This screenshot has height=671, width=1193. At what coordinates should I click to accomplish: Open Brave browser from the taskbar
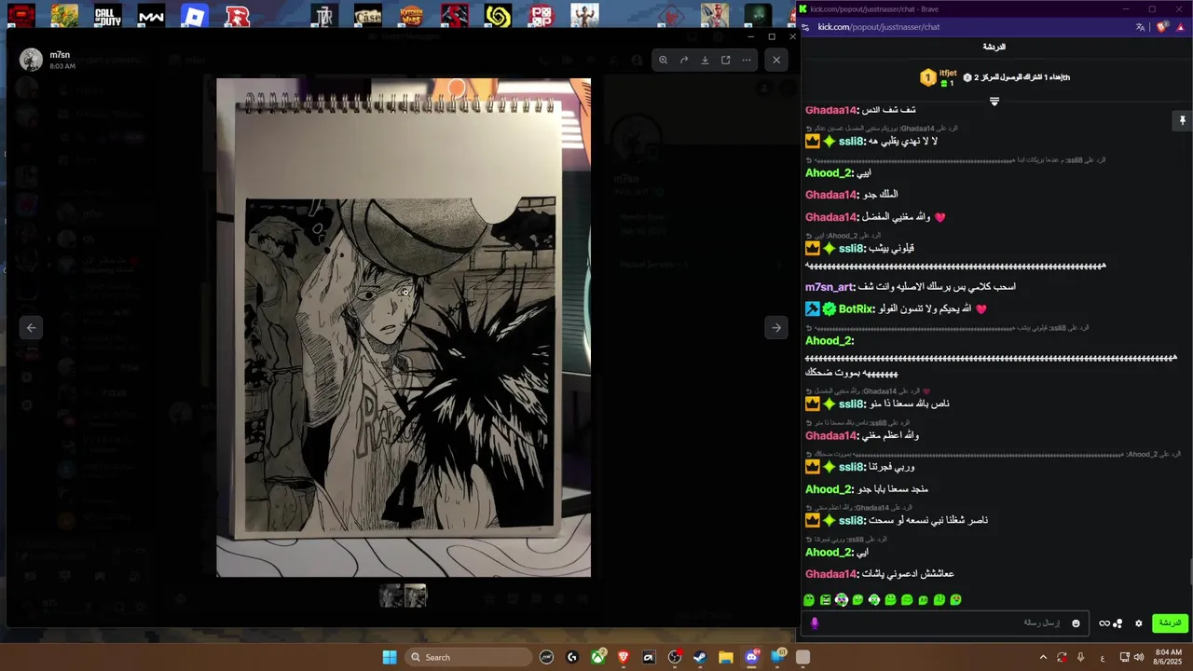tap(624, 657)
